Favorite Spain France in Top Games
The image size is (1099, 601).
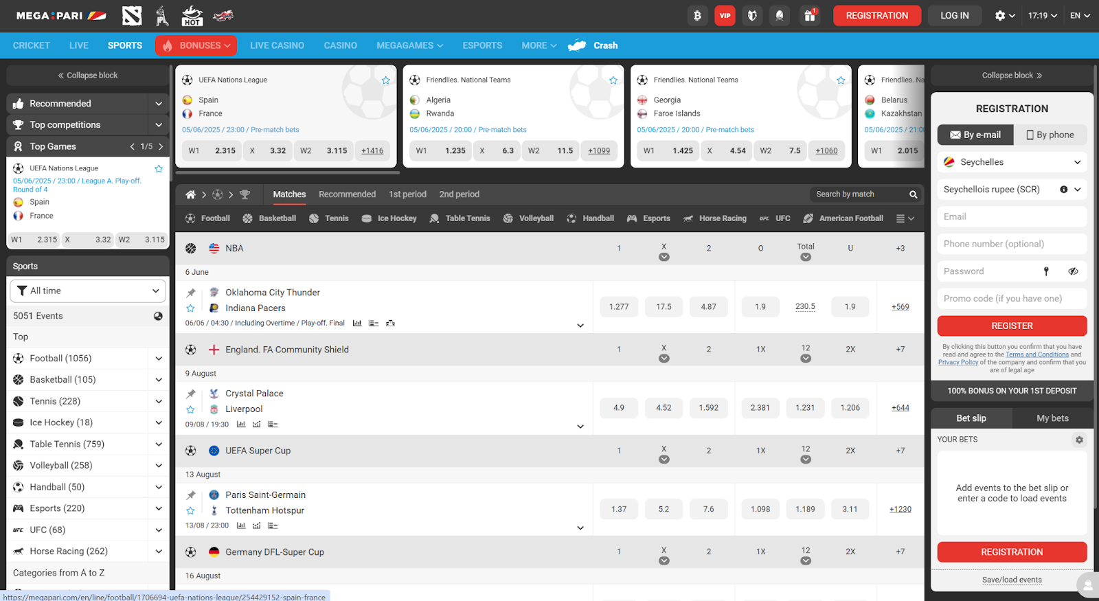click(159, 168)
